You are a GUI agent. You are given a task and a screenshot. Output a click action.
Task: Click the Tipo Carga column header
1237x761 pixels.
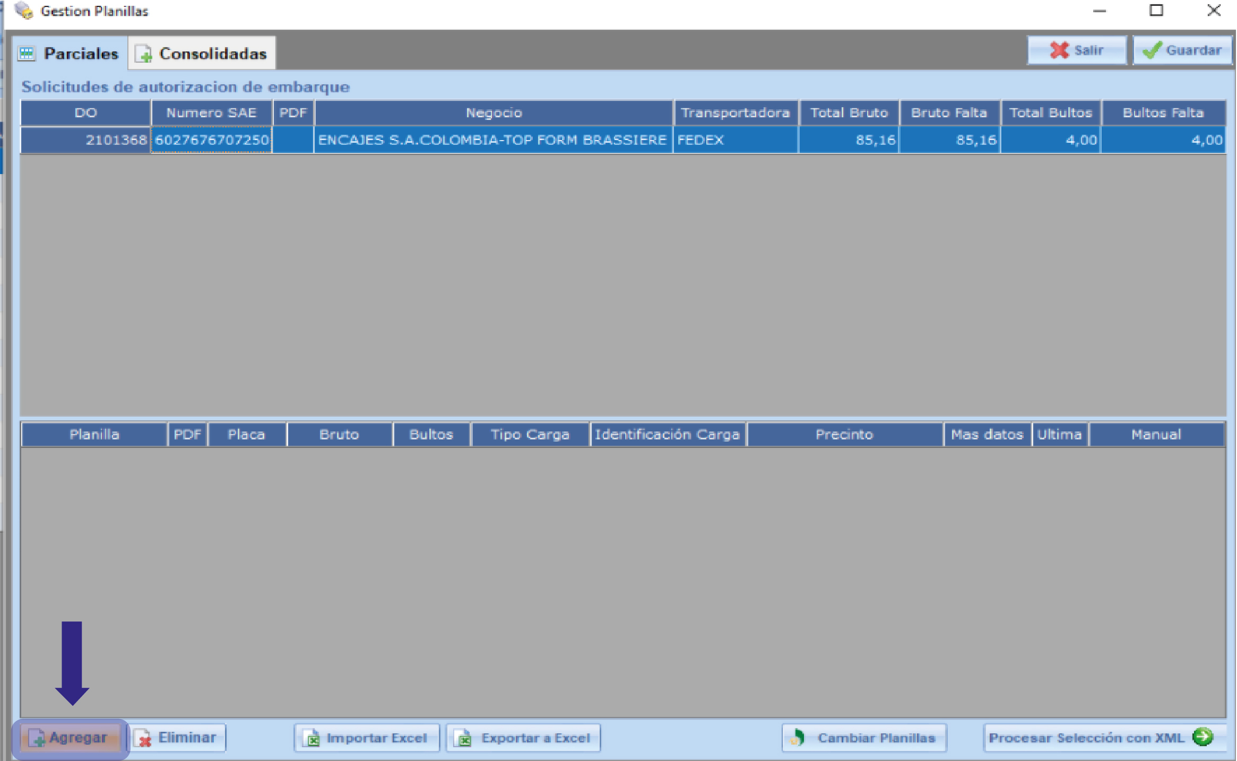coord(530,435)
